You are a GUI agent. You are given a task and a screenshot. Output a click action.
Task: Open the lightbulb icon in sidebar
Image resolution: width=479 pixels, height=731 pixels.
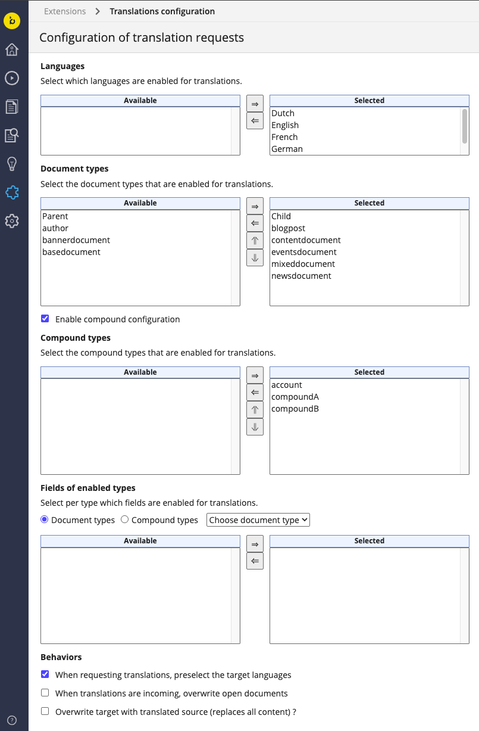pyautogui.click(x=12, y=164)
